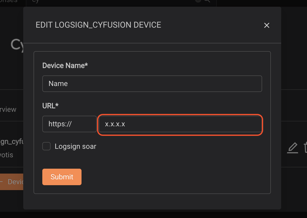Screen dimensions: 307x218
Task: Close the Edit Logsign_Cyfusion Device dialog
Action: click(x=266, y=25)
